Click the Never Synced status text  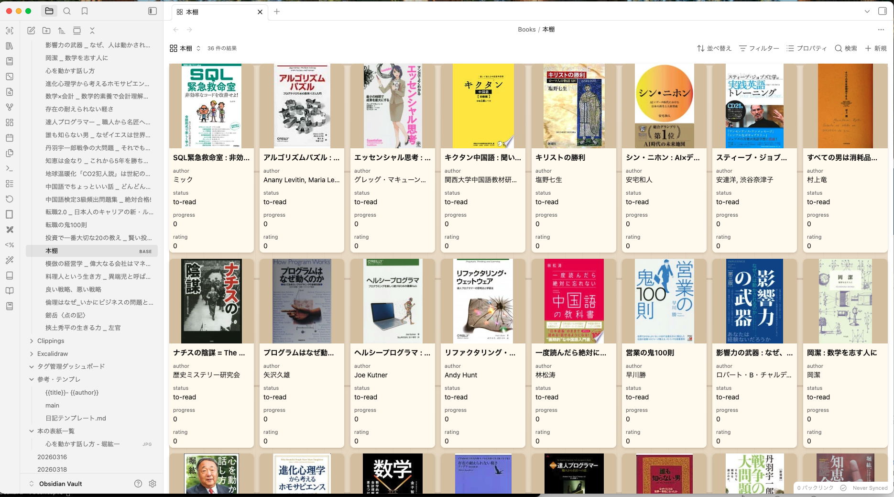(870, 488)
